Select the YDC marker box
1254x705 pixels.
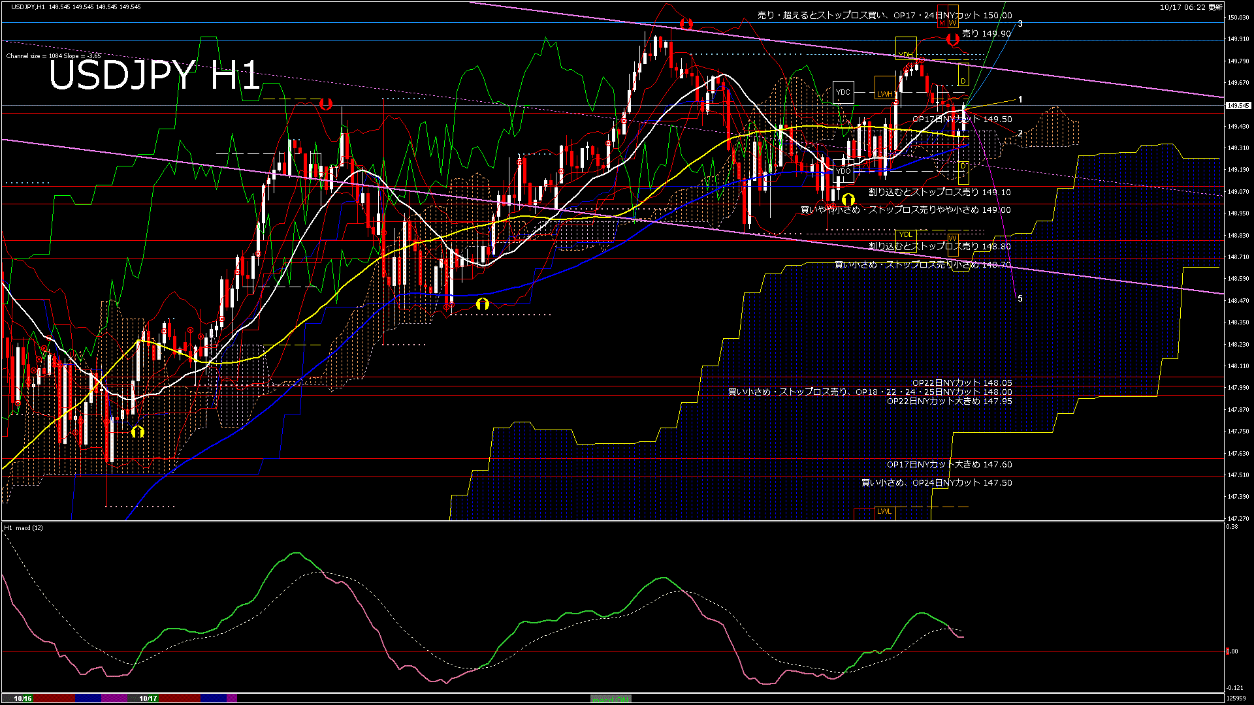click(843, 92)
